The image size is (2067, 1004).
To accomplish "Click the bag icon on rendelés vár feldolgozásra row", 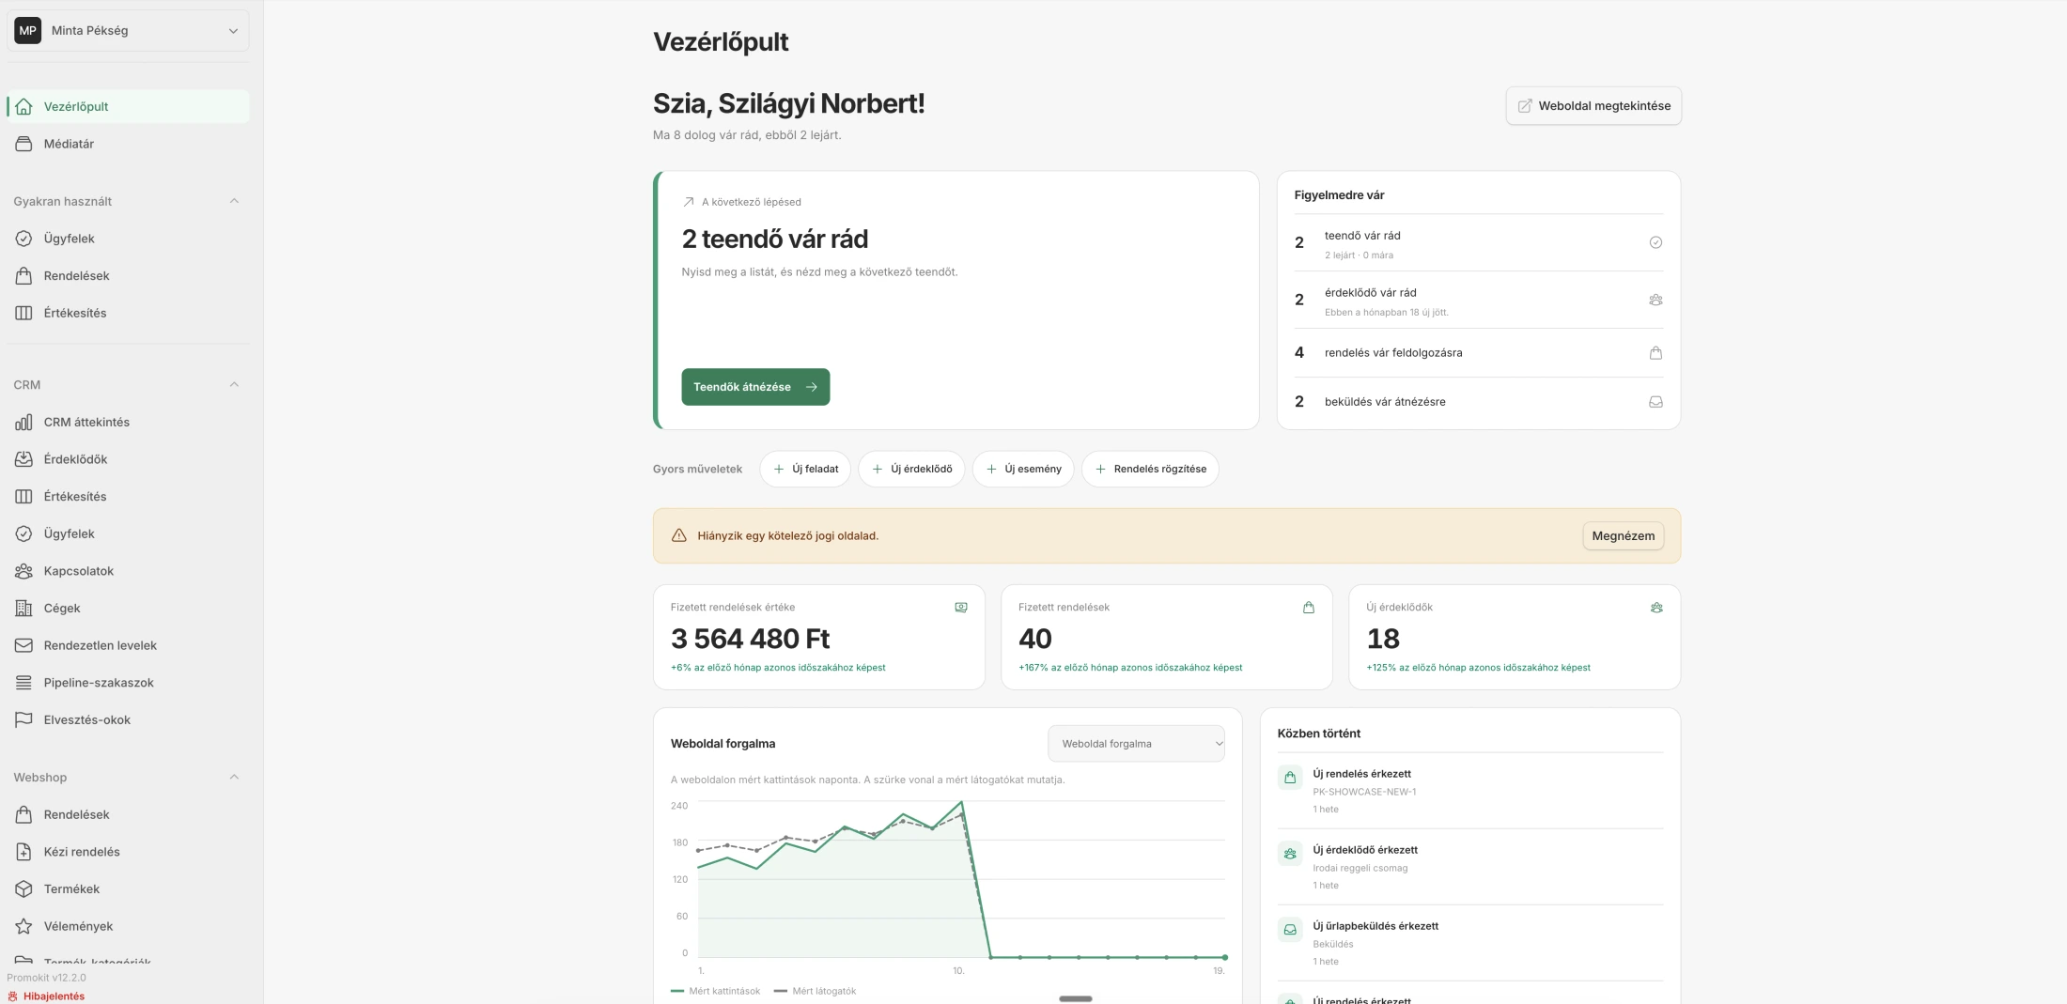I will pyautogui.click(x=1655, y=353).
